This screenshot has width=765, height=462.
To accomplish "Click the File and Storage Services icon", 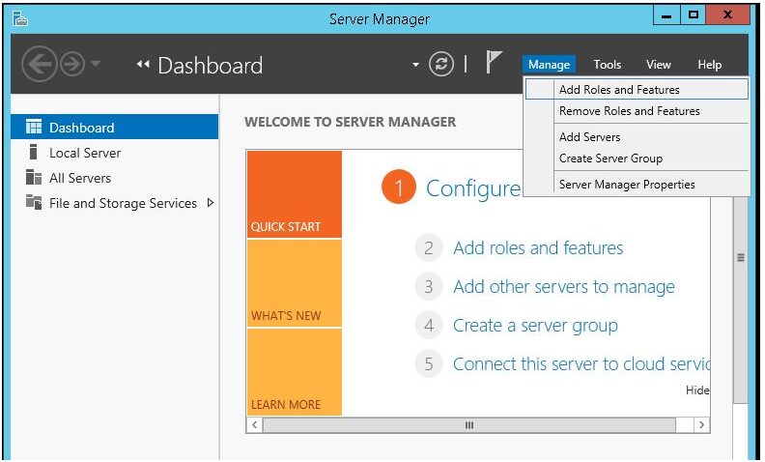I will point(34,202).
